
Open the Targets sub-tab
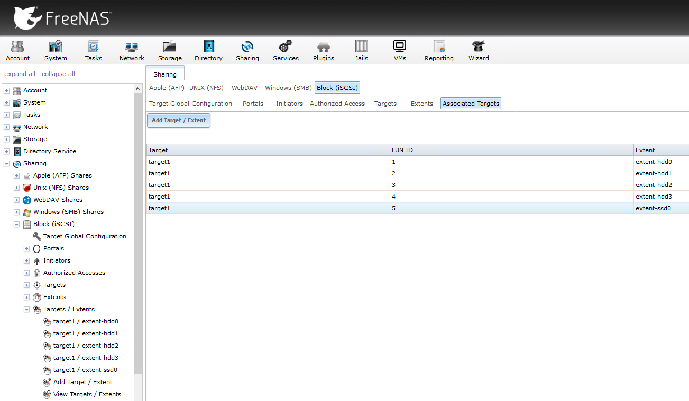[385, 104]
